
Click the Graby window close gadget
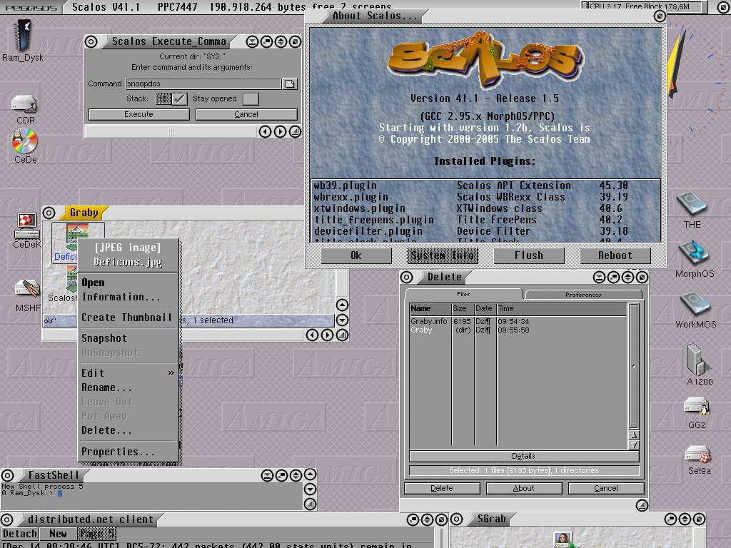[49, 213]
